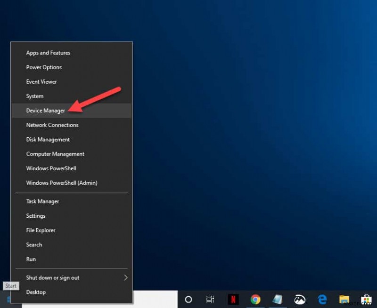Select Run from the context menu

coord(31,259)
